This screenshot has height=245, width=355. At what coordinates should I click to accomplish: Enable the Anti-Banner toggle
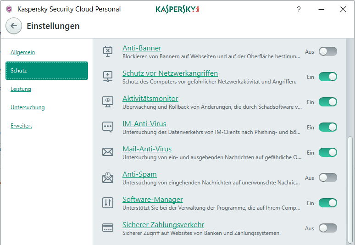click(x=328, y=51)
